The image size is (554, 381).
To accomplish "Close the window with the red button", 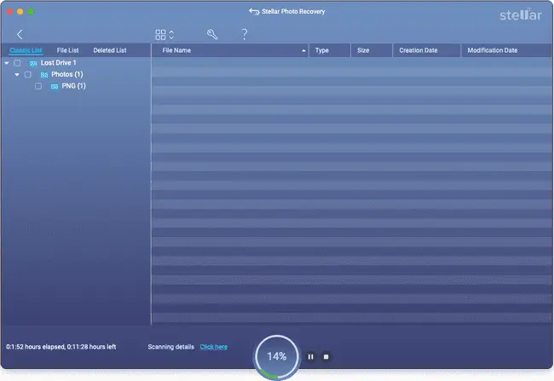I will pyautogui.click(x=9, y=12).
